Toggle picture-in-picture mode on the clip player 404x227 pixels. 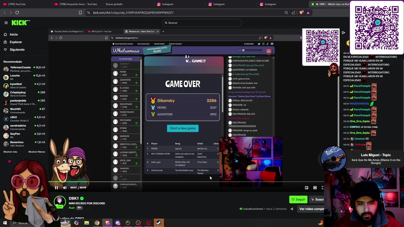[306, 188]
